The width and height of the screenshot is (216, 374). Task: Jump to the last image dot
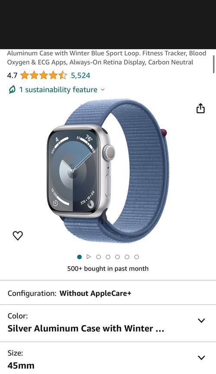137,257
